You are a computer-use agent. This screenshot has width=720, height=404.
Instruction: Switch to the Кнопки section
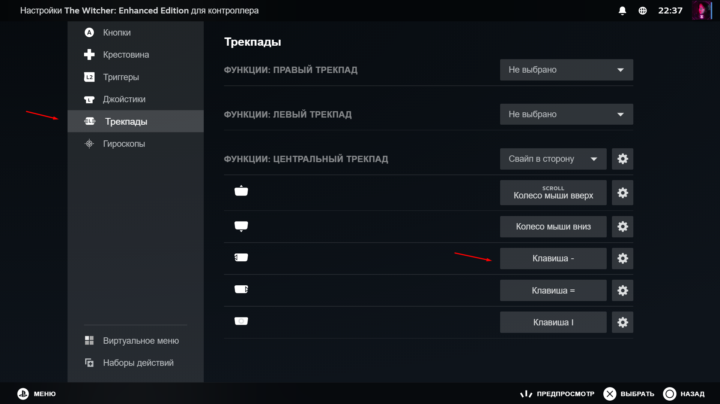click(x=117, y=33)
